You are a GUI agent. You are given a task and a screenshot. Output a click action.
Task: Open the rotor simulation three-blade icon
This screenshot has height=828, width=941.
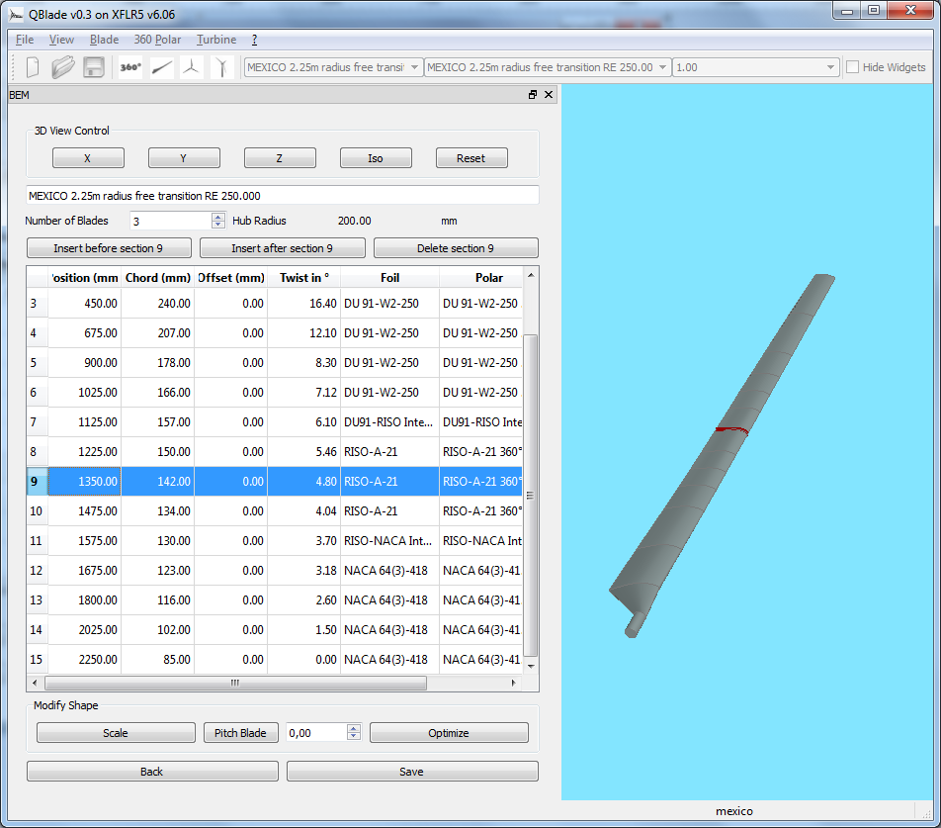(x=193, y=67)
